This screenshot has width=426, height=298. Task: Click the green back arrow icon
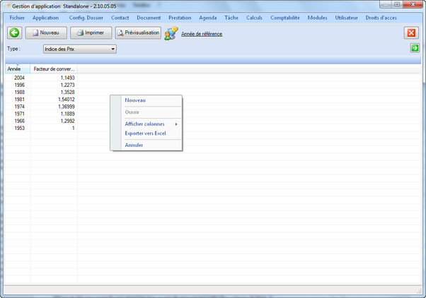pyautogui.click(x=14, y=32)
